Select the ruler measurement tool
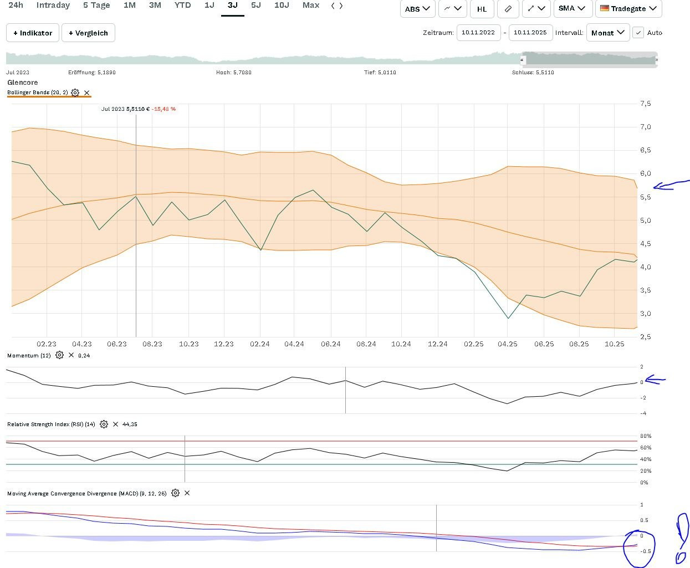 point(508,9)
